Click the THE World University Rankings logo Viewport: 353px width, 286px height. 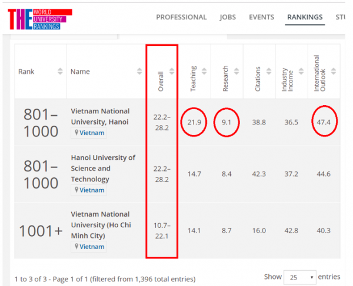pos(39,19)
